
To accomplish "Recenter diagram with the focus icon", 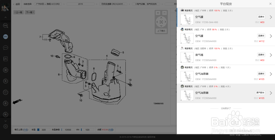I will point(161,22).
